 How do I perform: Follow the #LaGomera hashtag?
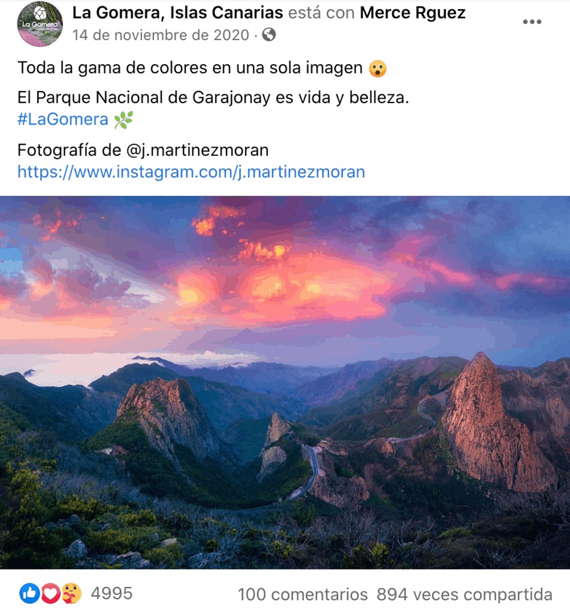pos(63,119)
